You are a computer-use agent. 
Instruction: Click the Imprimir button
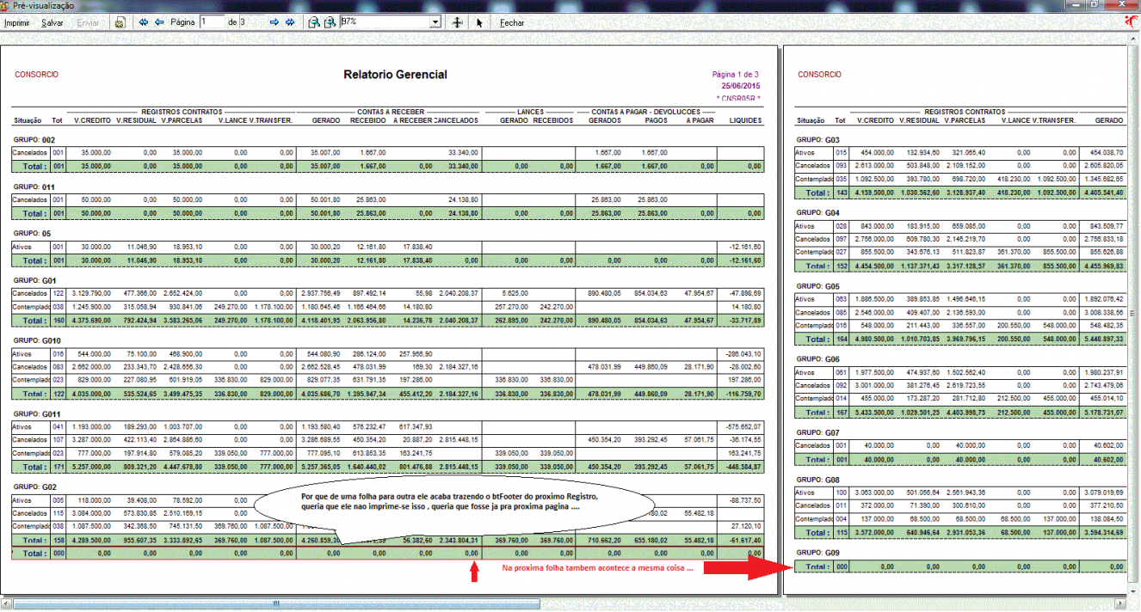17,22
